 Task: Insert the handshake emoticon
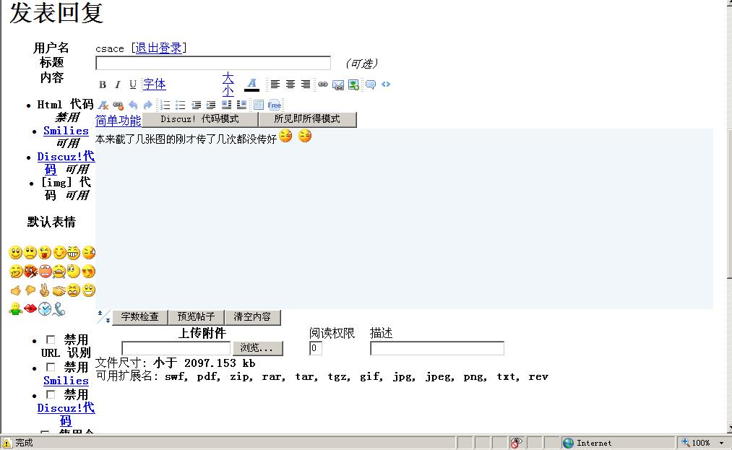(x=59, y=291)
